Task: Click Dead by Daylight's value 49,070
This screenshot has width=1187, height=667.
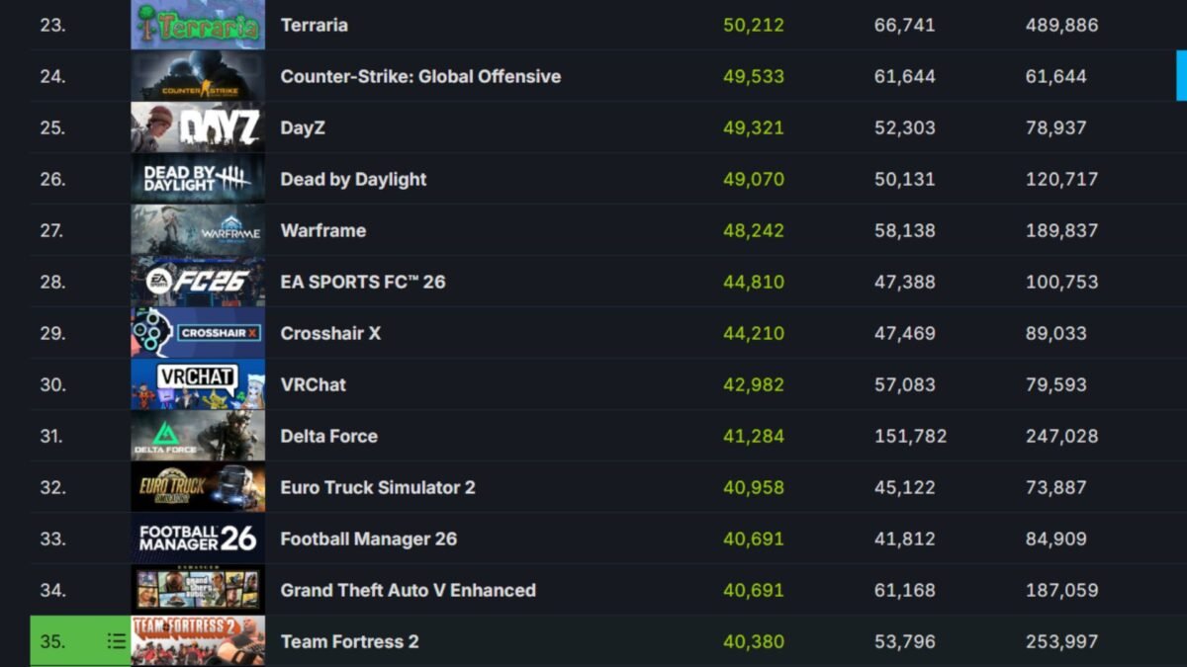Action: tap(754, 179)
